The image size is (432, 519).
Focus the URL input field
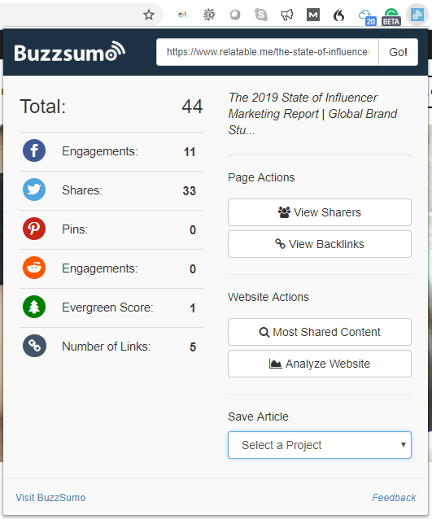[268, 52]
